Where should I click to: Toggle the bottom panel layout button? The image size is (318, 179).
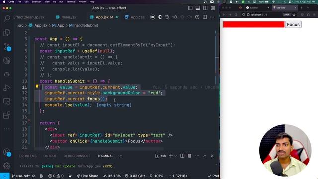(198, 8)
